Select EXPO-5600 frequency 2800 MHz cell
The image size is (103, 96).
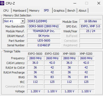point(35,58)
